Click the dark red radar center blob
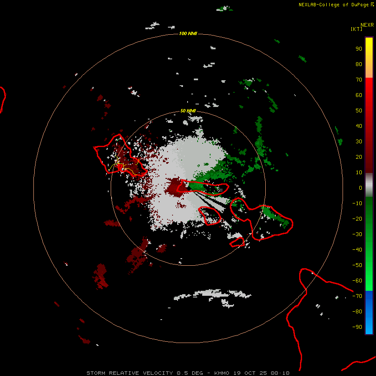This screenshot has height=376, width=376. (x=177, y=187)
